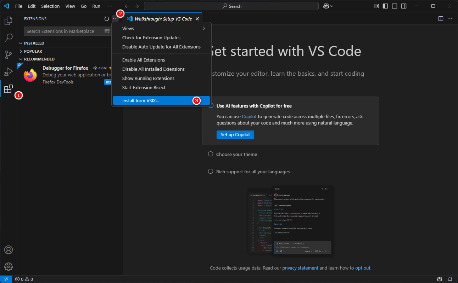Screen dimensions: 458x283
Task: Expand the Views submenu
Action: 161,28
